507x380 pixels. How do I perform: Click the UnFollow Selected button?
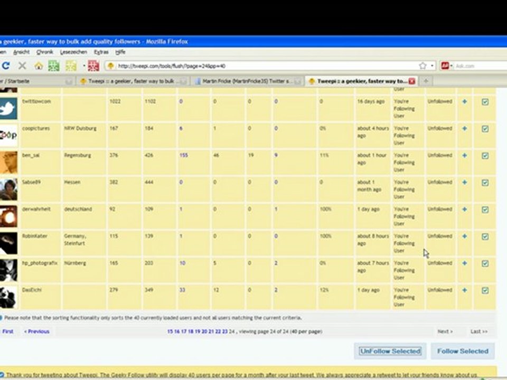390,351
